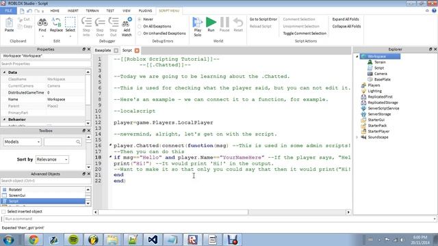The height and width of the screenshot is (246, 438).
Task: Open the FILE menu
Action: pyautogui.click(x=8, y=11)
